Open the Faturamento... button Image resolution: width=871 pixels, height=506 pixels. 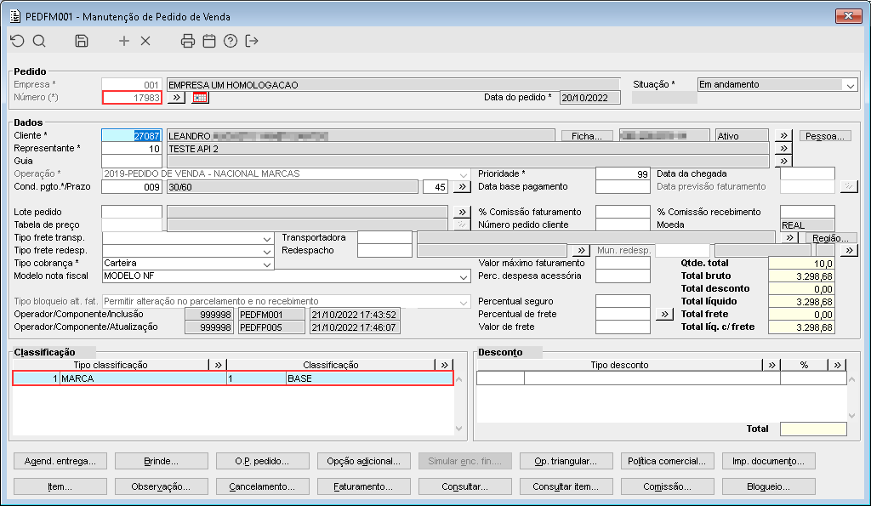point(362,487)
